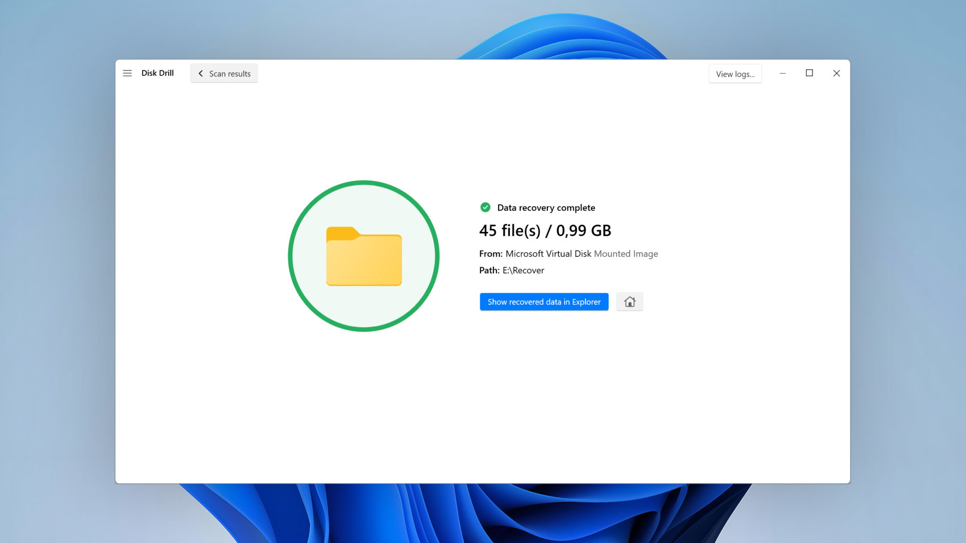The image size is (966, 543).
Task: Click the 45 file(s) / 0,99 GB summary
Action: 545,231
